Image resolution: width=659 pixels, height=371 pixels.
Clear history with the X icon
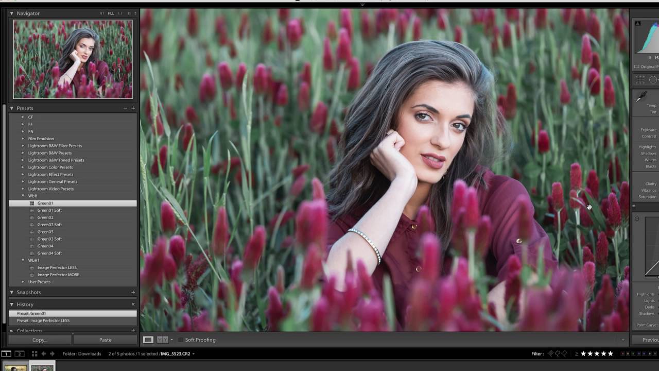click(x=133, y=305)
